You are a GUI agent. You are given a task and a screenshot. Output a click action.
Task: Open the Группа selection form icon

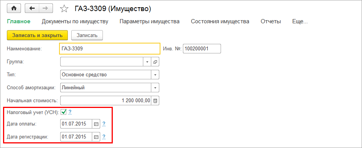coord(155,62)
